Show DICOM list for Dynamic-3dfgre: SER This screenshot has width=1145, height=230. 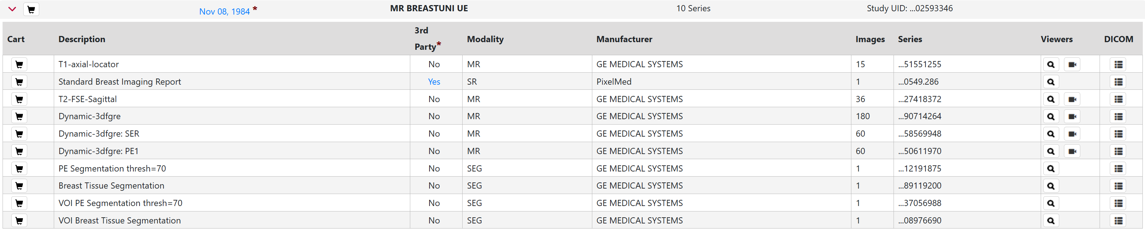[1118, 134]
